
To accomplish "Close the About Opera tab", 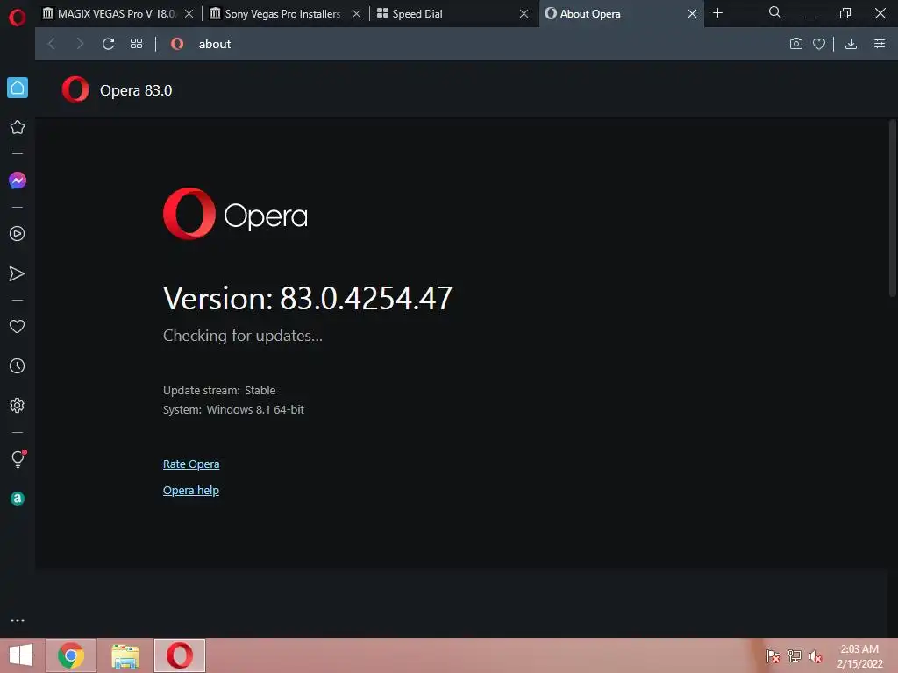I will tap(693, 14).
